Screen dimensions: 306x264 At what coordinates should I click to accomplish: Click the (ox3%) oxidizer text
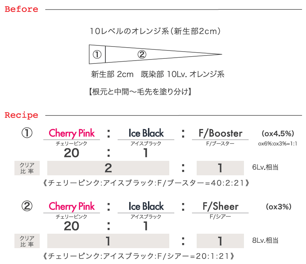tap(279, 207)
